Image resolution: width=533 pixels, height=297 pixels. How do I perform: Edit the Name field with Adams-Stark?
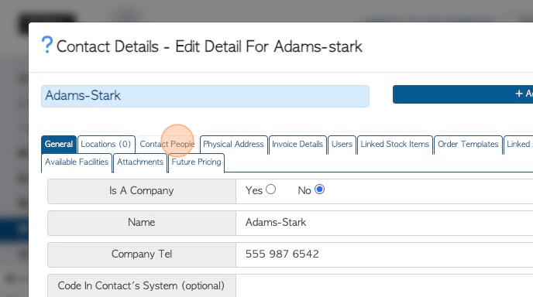point(384,223)
